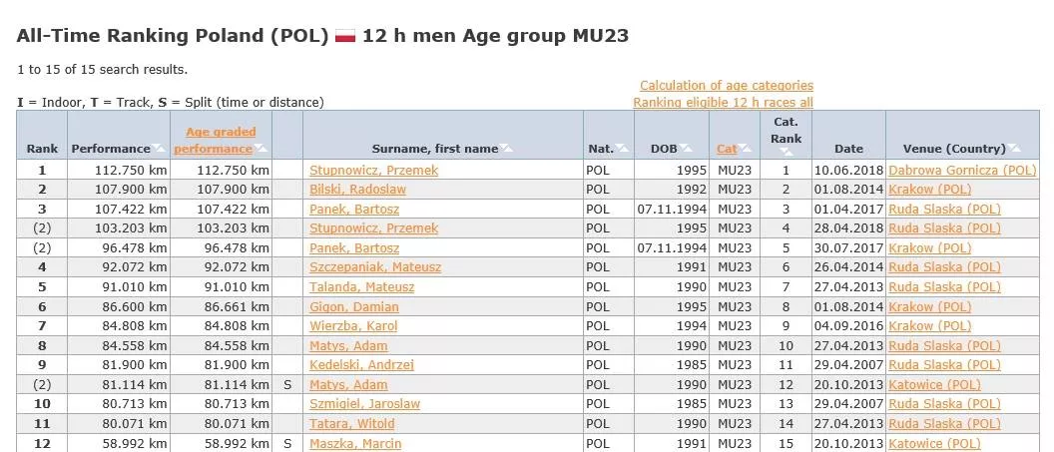Image resolution: width=1054 pixels, height=452 pixels.
Task: Click the Cat column header link
Action: (726, 149)
